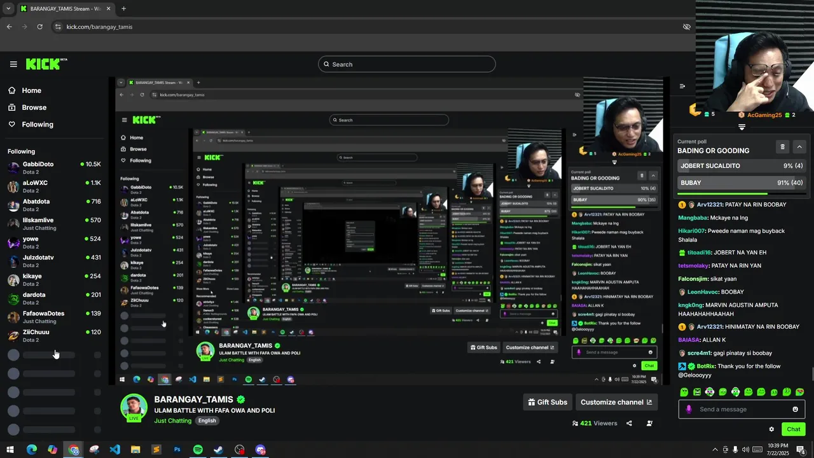Viewport: 814px width, 458px height.
Task: Click the address bar URL kick.com/barangay_tamis
Action: pos(99,27)
